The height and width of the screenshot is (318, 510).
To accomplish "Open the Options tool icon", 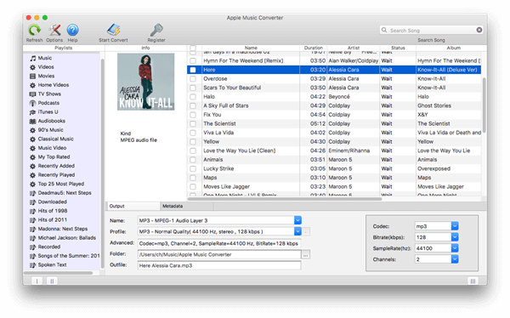I will click(54, 31).
